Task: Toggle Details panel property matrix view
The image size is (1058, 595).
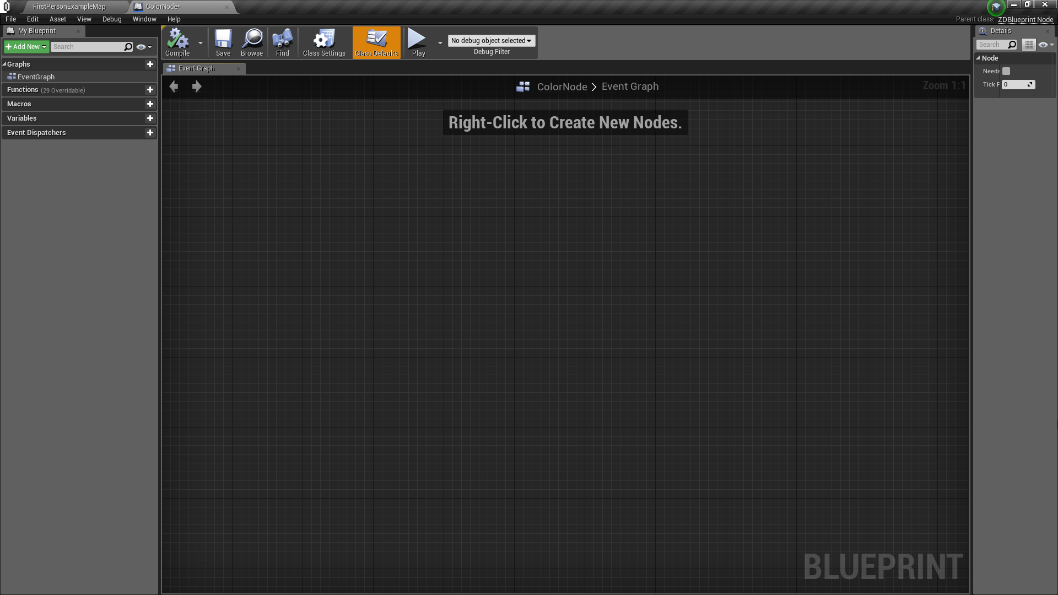Action: pos(1029,45)
